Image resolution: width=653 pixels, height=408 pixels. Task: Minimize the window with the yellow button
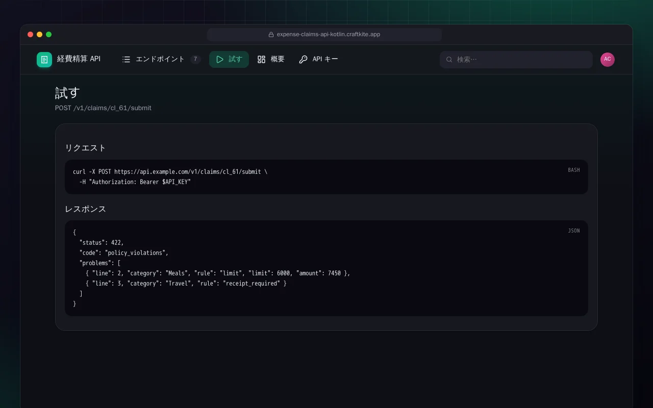40,35
